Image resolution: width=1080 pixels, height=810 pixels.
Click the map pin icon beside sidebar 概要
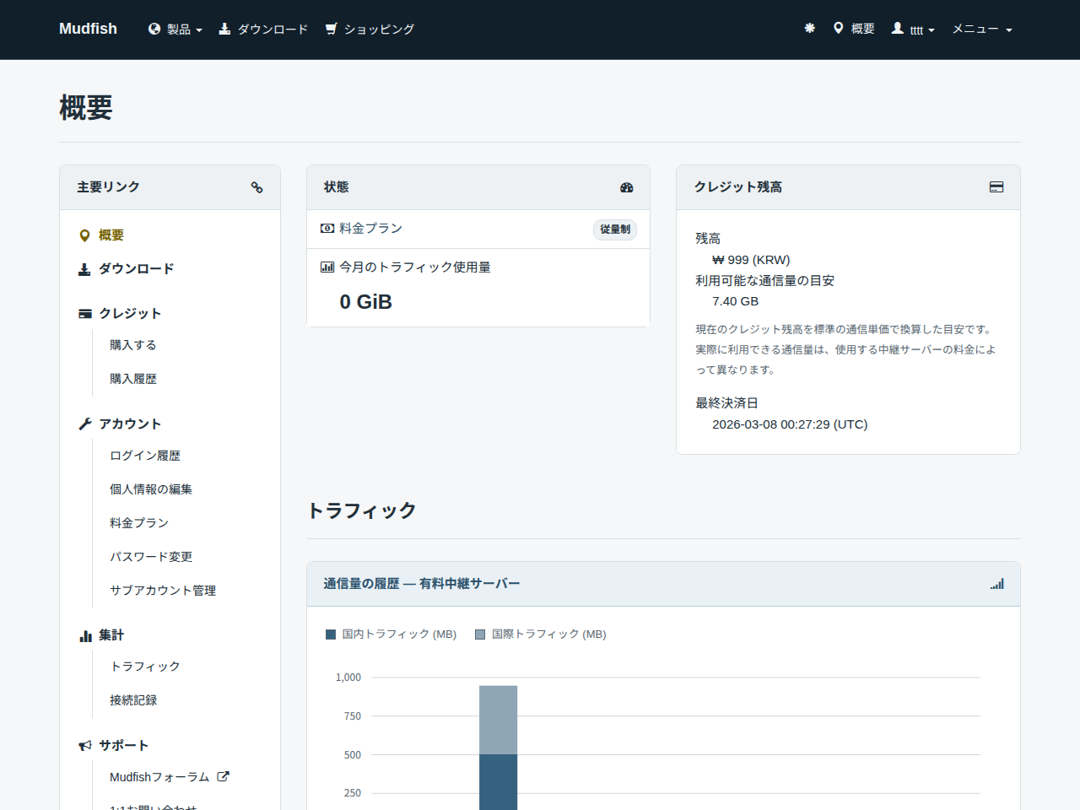click(84, 235)
